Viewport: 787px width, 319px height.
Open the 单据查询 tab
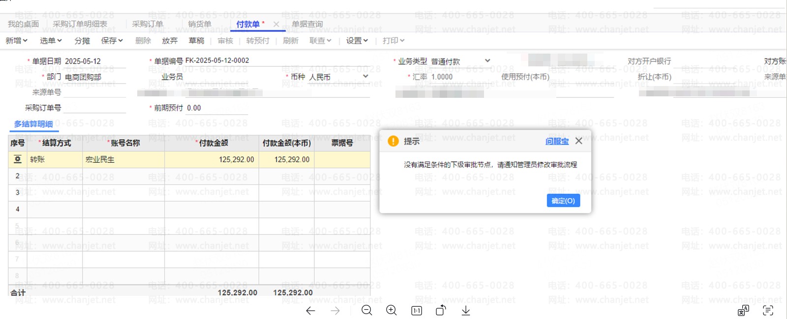[307, 24]
